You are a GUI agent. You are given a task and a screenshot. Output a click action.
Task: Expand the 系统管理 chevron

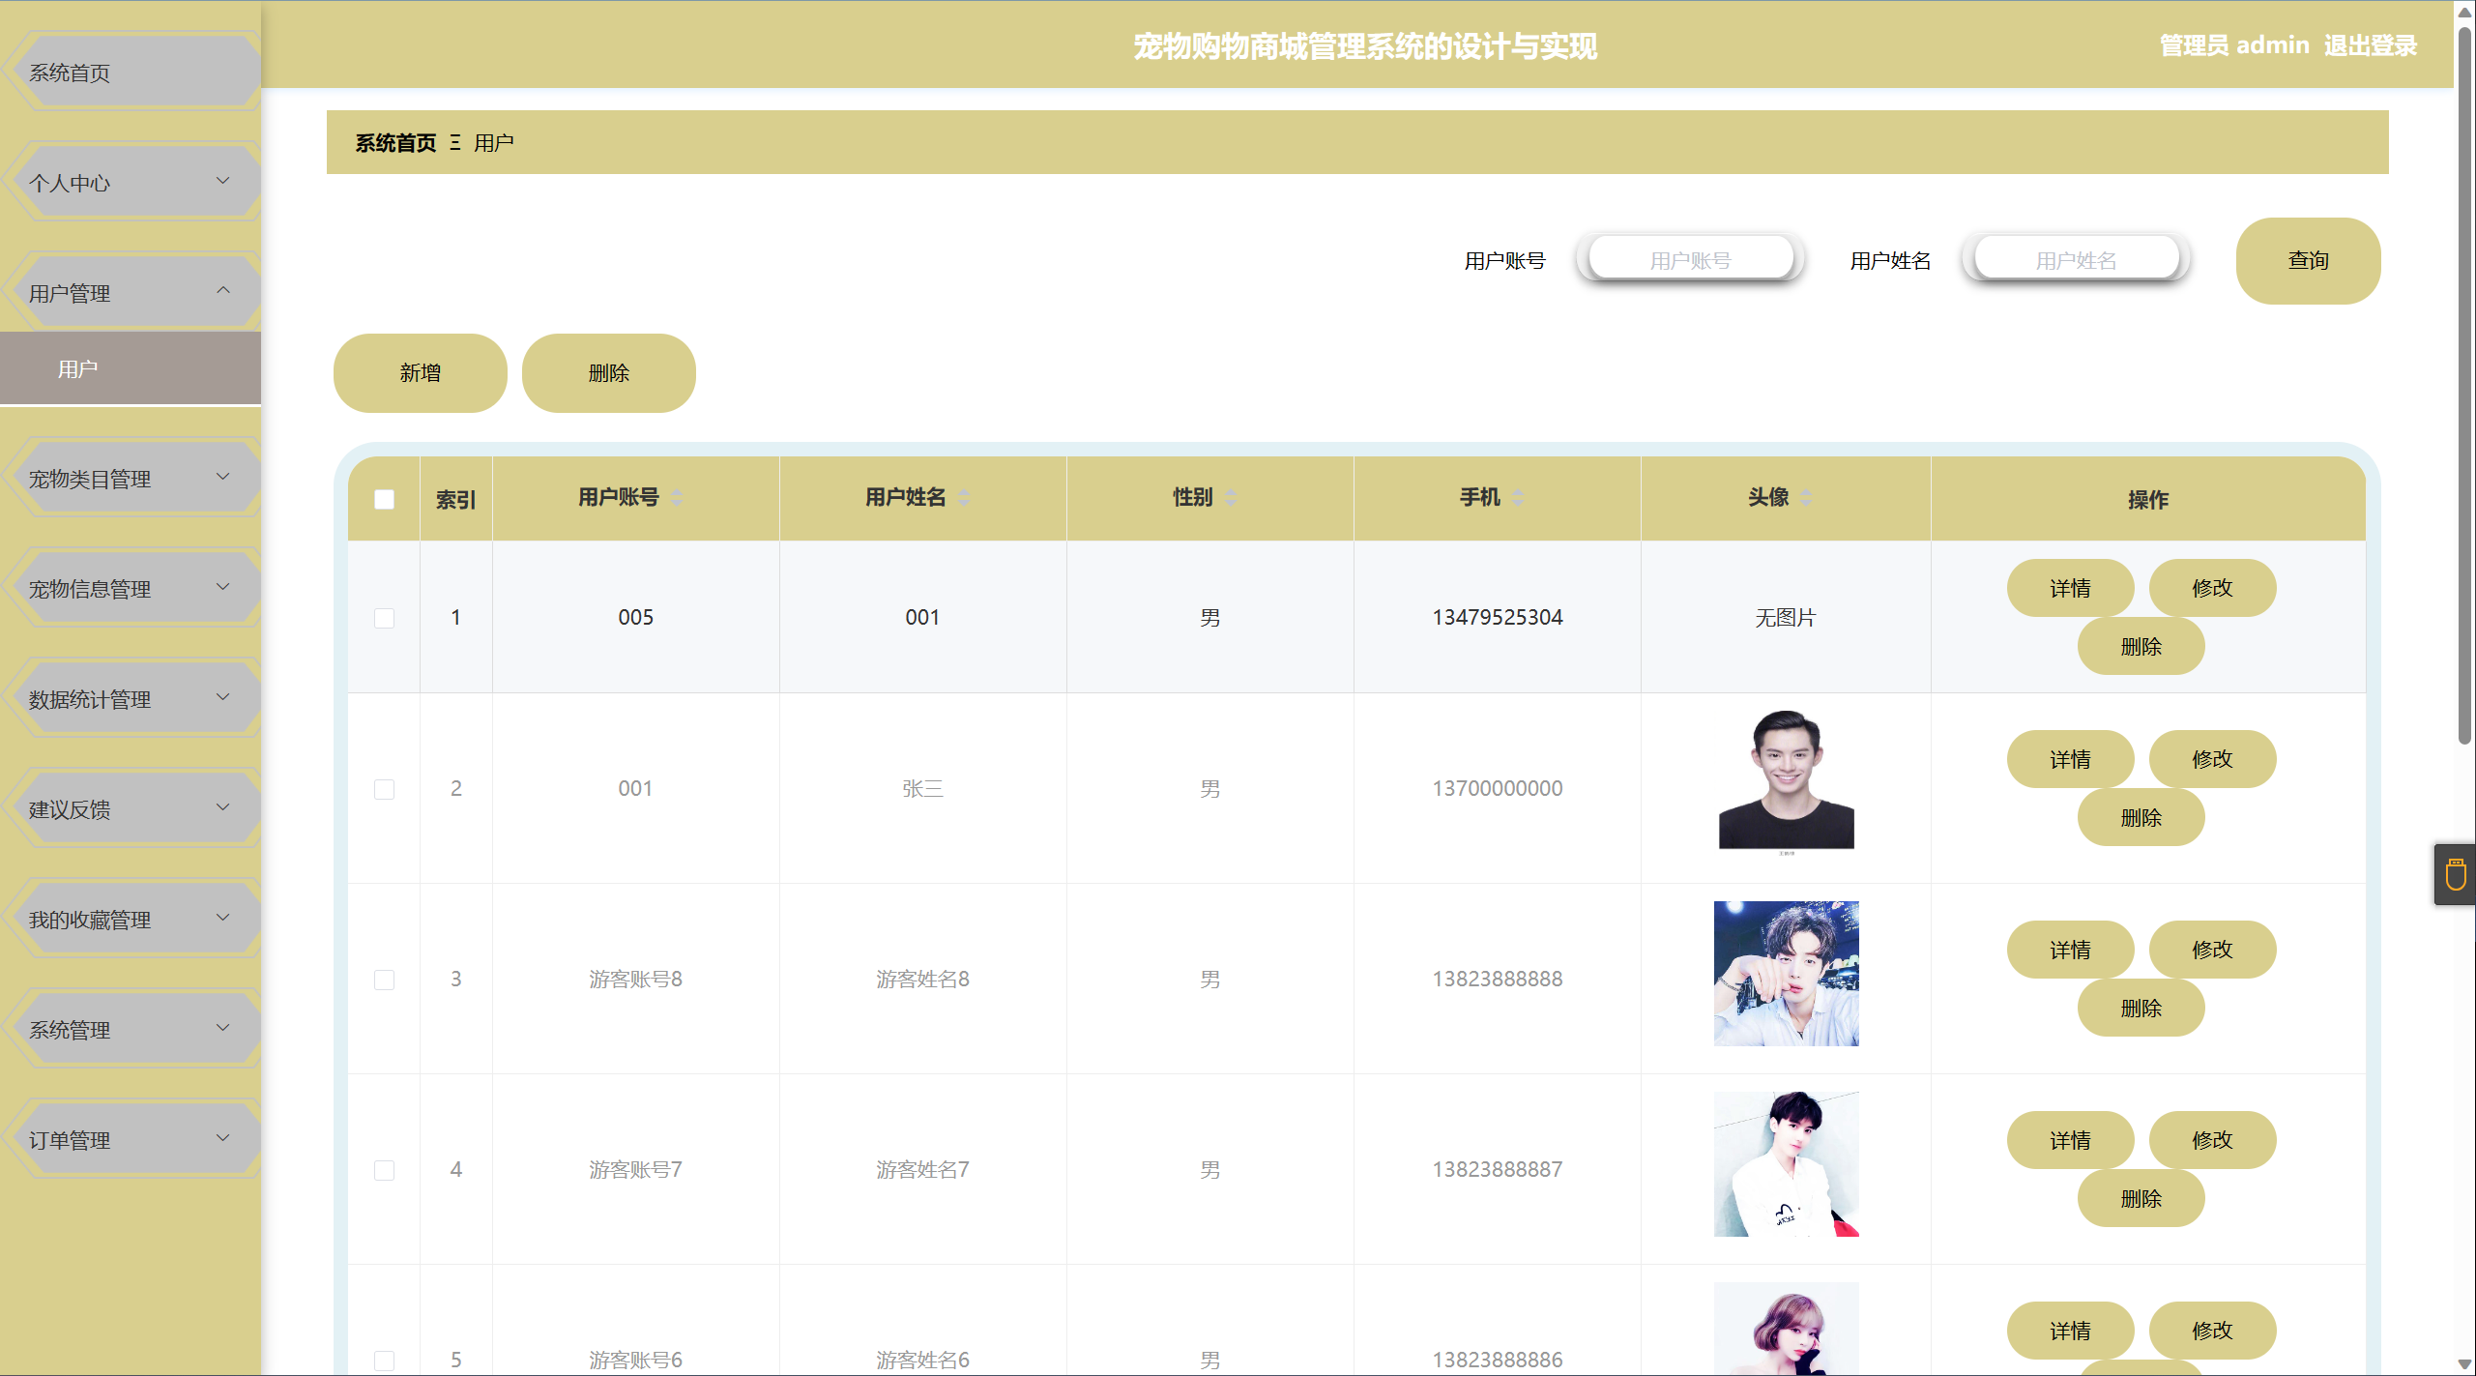coord(223,1028)
